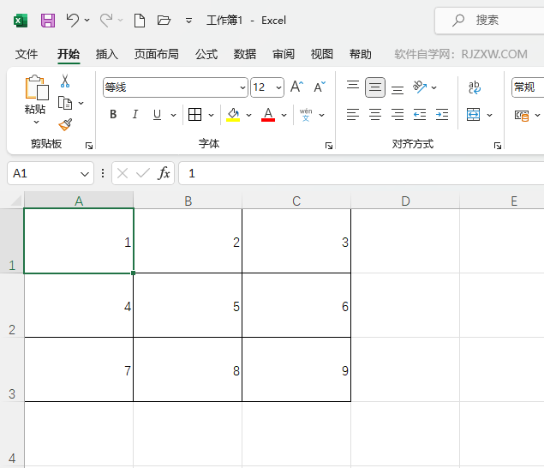Screen dimensions: 544x468
Task: Select row 3 header
Action: (12, 369)
